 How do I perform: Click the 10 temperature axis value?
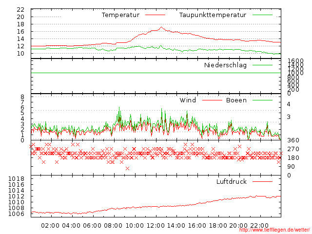click(20, 53)
